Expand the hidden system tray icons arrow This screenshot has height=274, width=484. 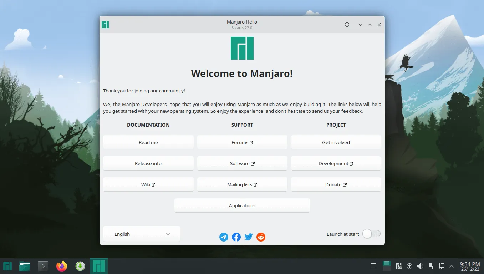pyautogui.click(x=452, y=266)
